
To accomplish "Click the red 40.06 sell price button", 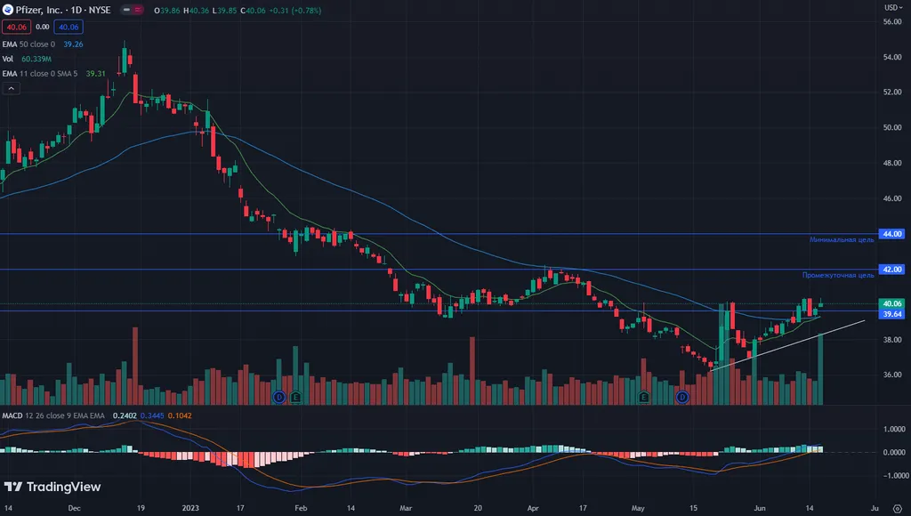I will pos(14,28).
